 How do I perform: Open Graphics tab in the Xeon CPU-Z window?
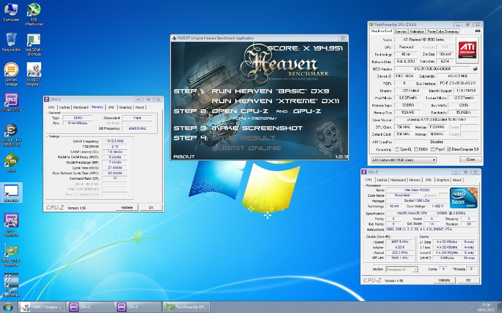442,180
